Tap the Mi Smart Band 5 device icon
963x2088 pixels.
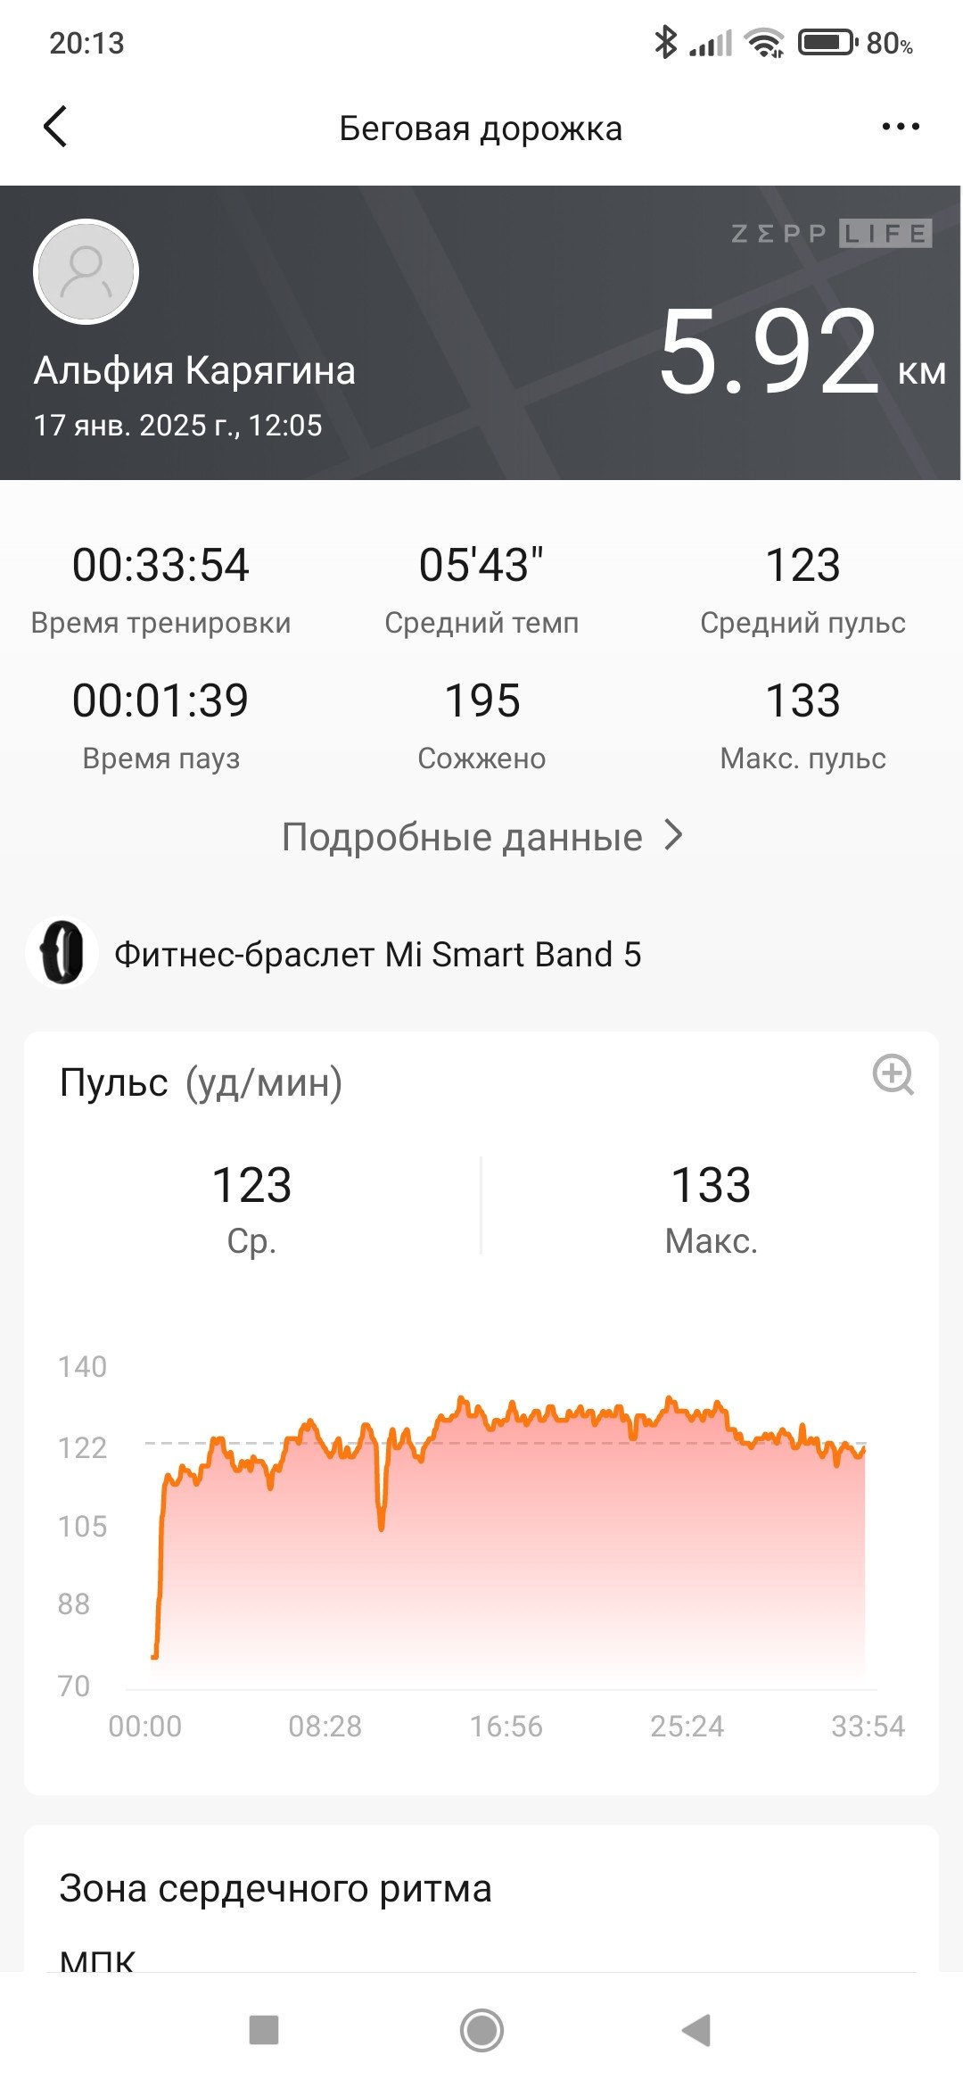pos(62,953)
